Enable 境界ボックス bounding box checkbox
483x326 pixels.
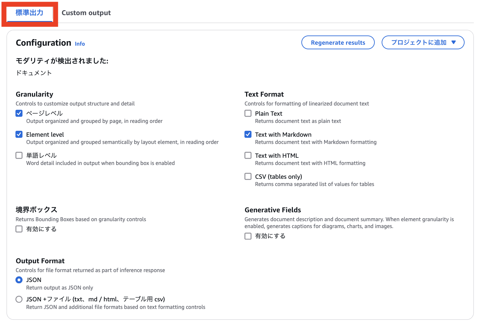pyautogui.click(x=19, y=229)
